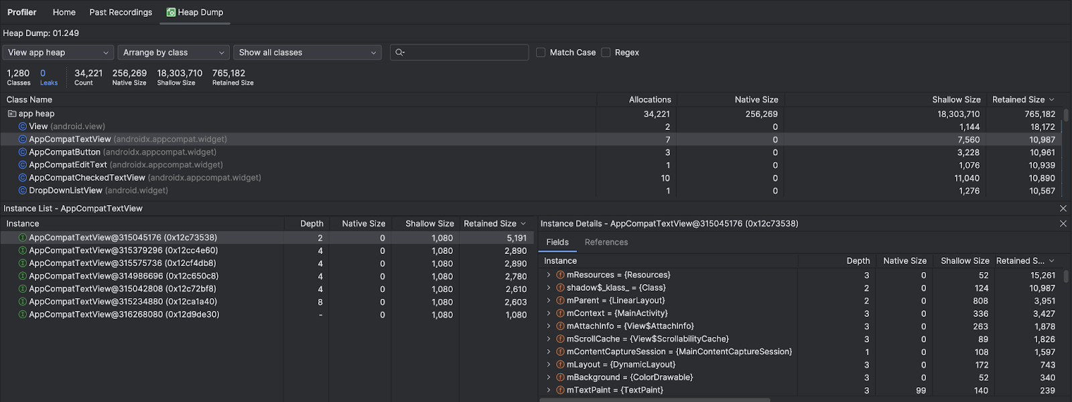Click the AppCompatButton class icon
This screenshot has width=1072, height=402.
click(x=23, y=152)
